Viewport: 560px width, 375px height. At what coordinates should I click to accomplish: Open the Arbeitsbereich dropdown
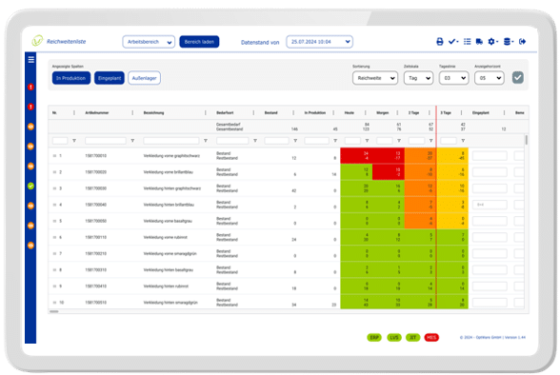click(x=149, y=42)
